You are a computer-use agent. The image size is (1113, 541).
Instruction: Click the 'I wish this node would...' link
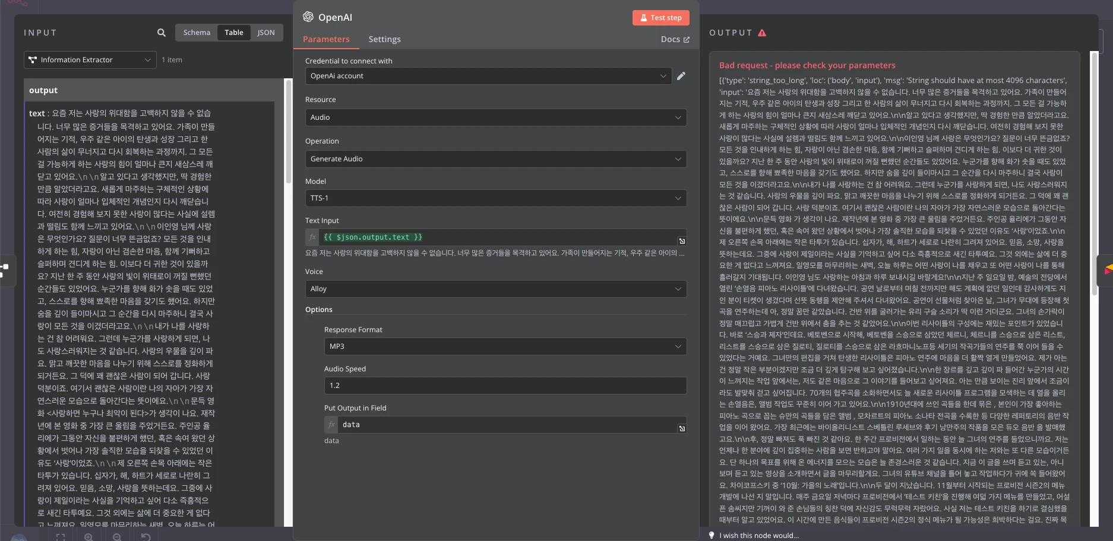click(x=759, y=536)
